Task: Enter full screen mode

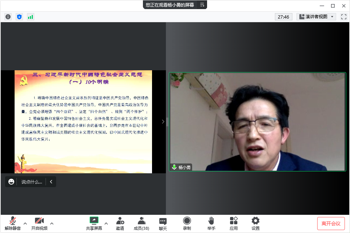Action: point(343,17)
